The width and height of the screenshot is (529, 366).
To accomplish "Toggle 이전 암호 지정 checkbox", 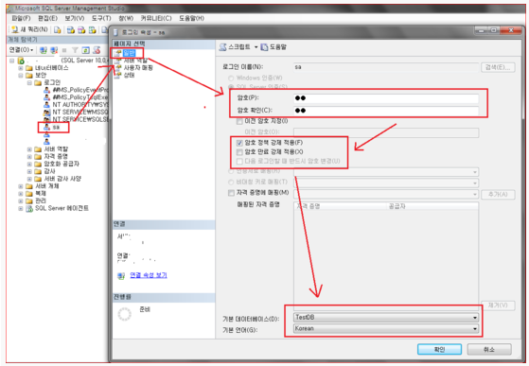I will click(x=239, y=121).
